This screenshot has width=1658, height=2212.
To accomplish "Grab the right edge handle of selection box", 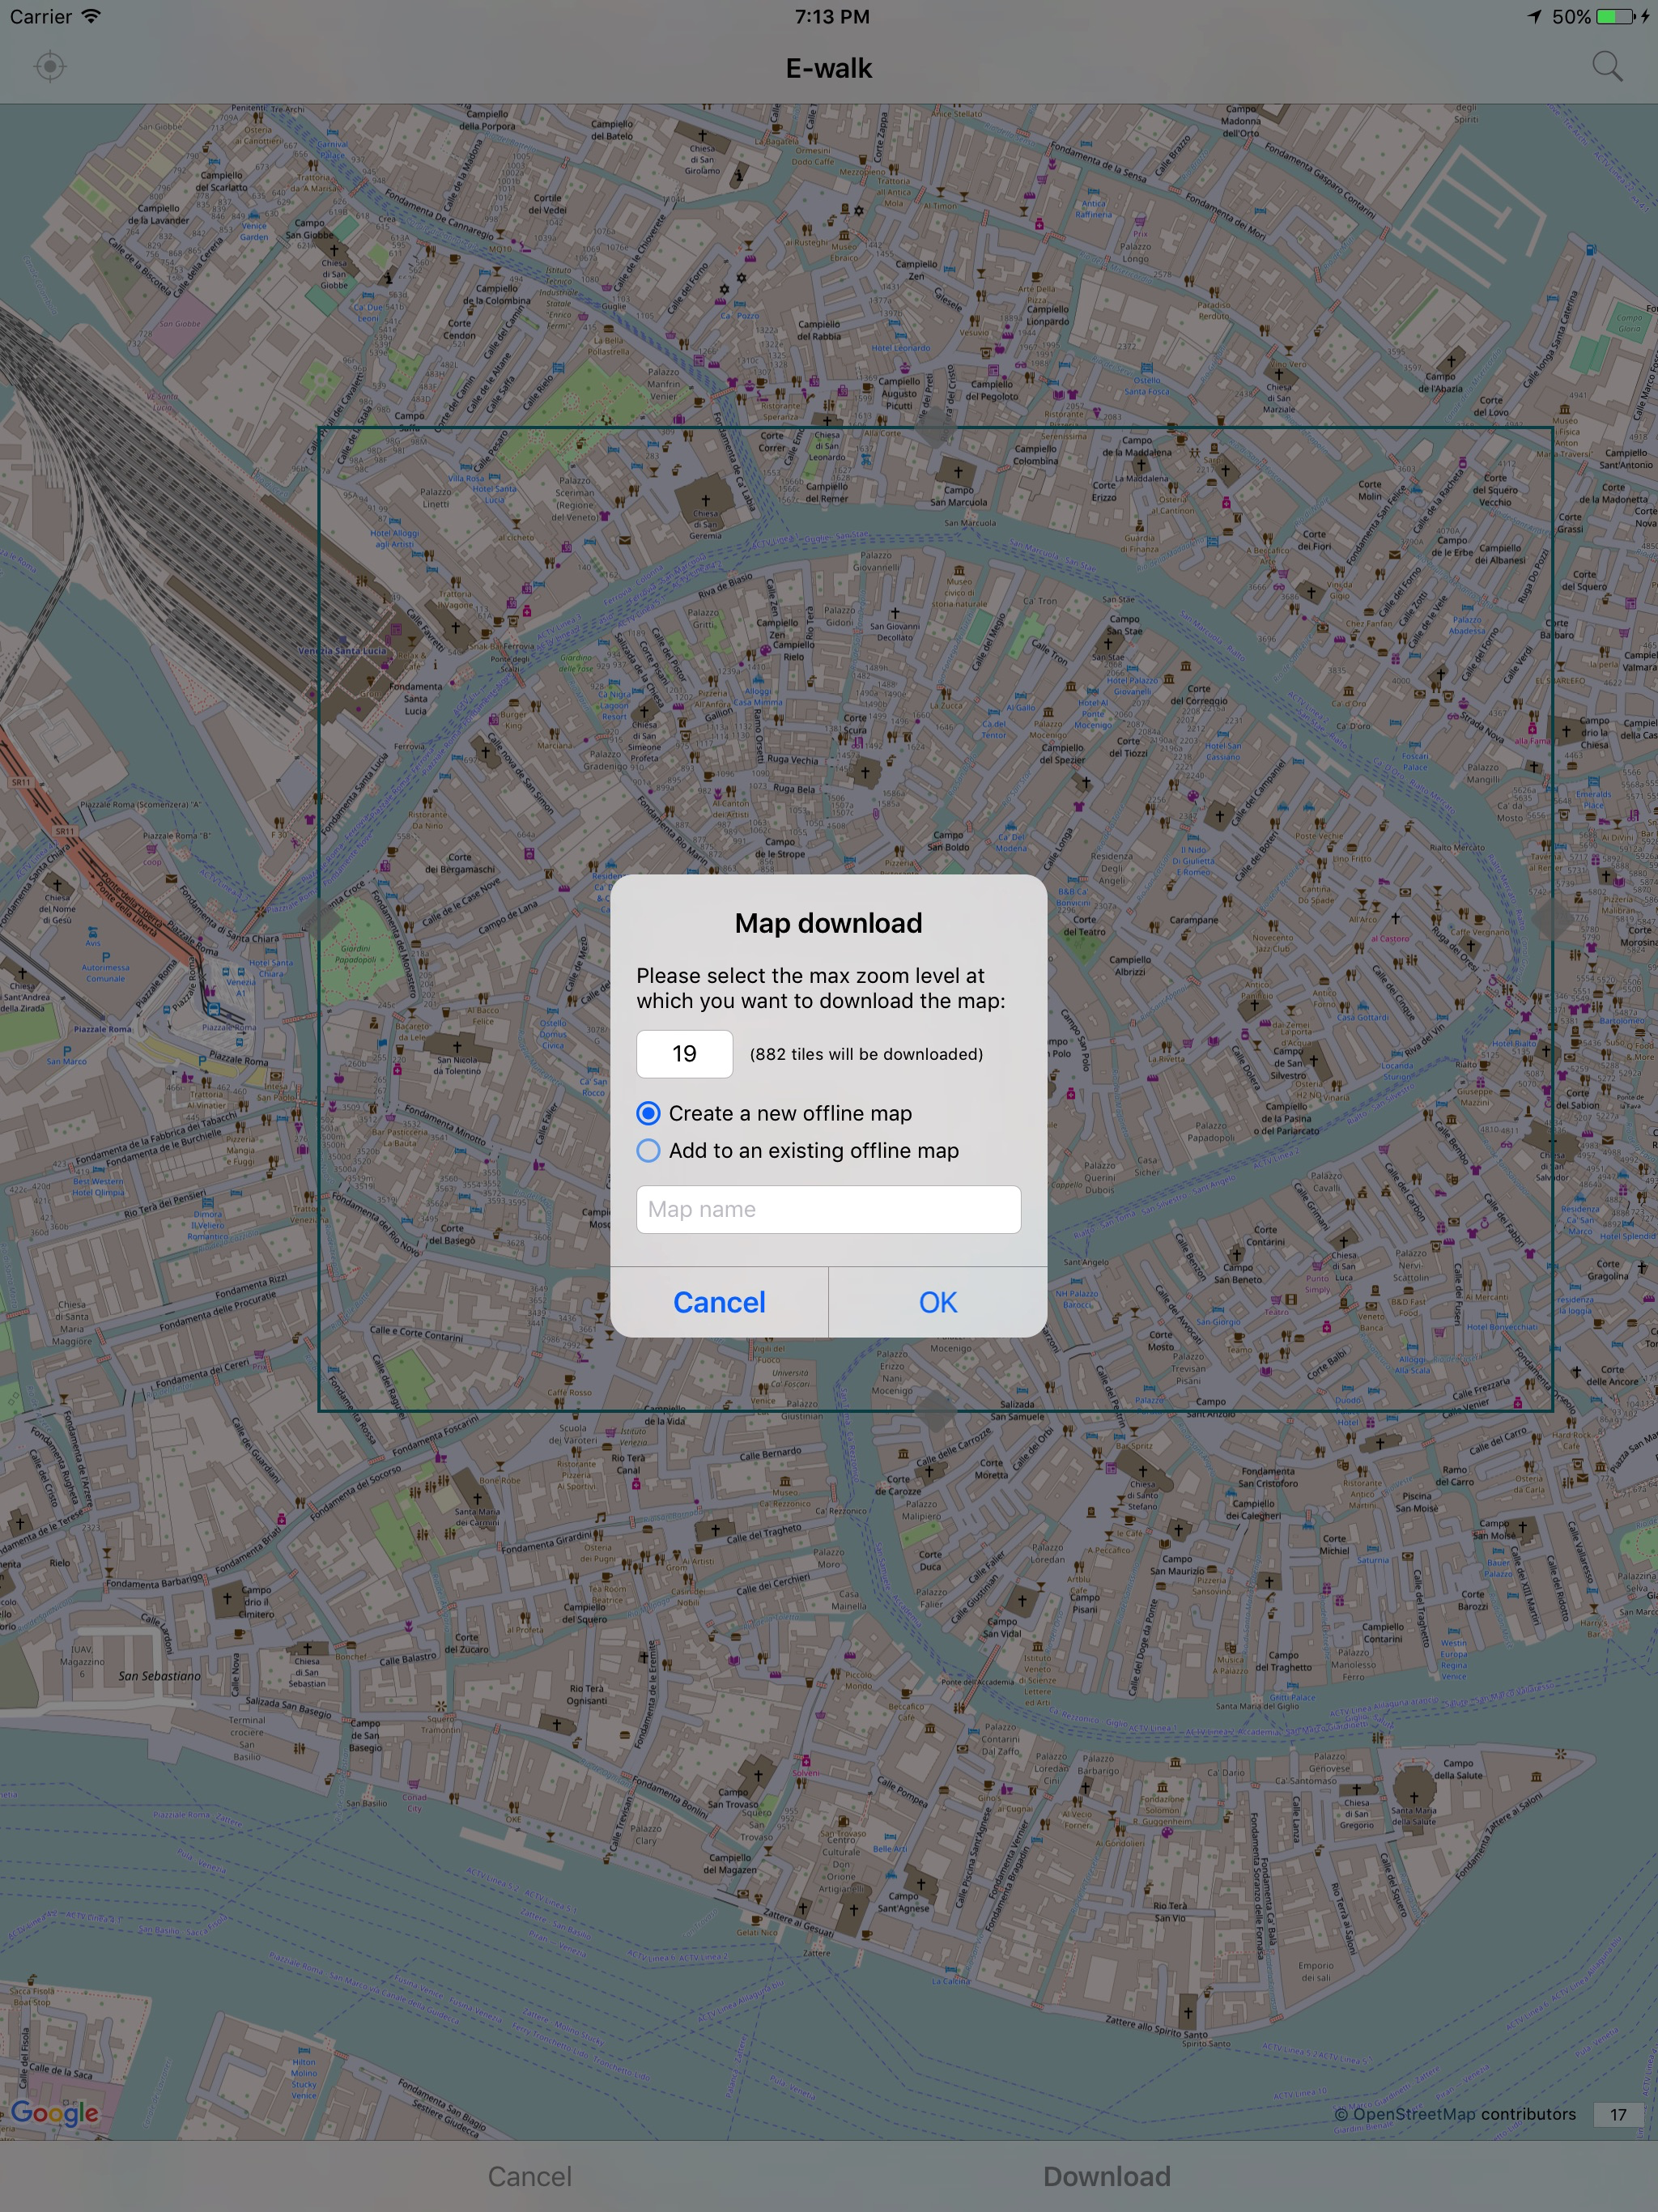I will pyautogui.click(x=1552, y=919).
